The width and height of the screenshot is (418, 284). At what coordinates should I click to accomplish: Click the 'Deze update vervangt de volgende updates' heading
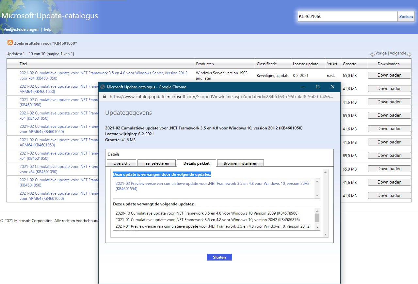[x=153, y=204]
